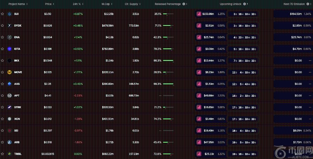The width and height of the screenshot is (313, 159).
Task: Open the IOTA project name link
Action: tap(17, 49)
